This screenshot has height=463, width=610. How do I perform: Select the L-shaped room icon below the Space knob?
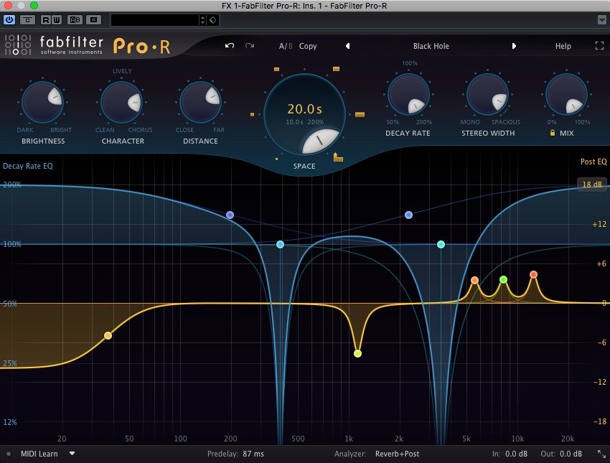[338, 157]
